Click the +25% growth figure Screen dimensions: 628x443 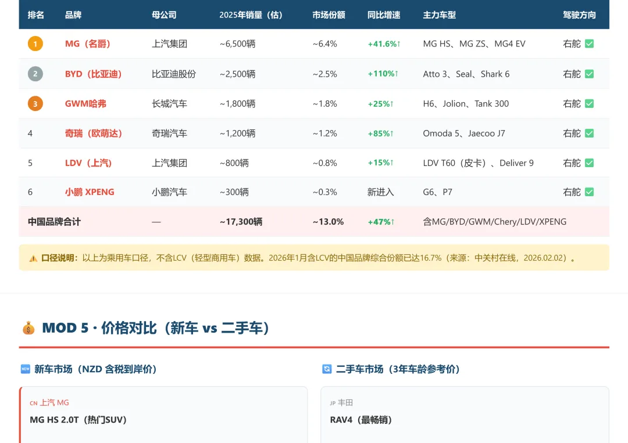point(380,104)
